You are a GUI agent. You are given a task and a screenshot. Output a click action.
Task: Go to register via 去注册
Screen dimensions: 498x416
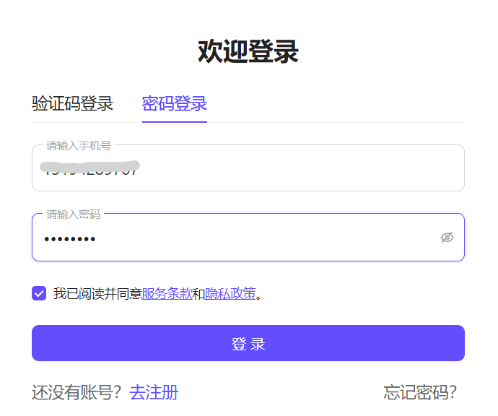(154, 392)
